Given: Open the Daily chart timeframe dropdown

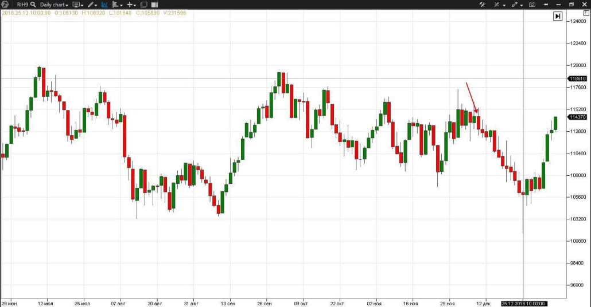Looking at the screenshot, I should point(54,5).
